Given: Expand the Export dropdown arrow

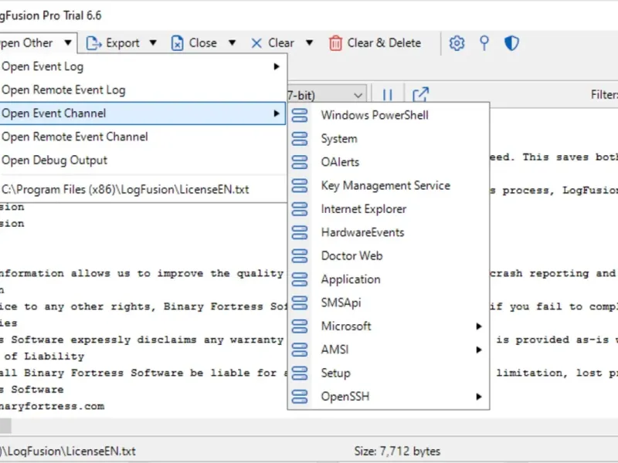Looking at the screenshot, I should [x=153, y=42].
